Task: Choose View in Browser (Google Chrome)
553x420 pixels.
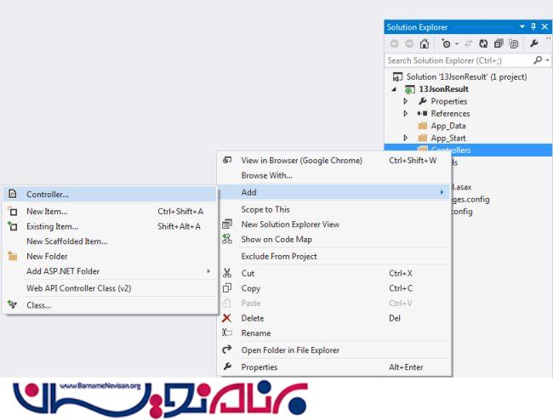Action: (334, 161)
